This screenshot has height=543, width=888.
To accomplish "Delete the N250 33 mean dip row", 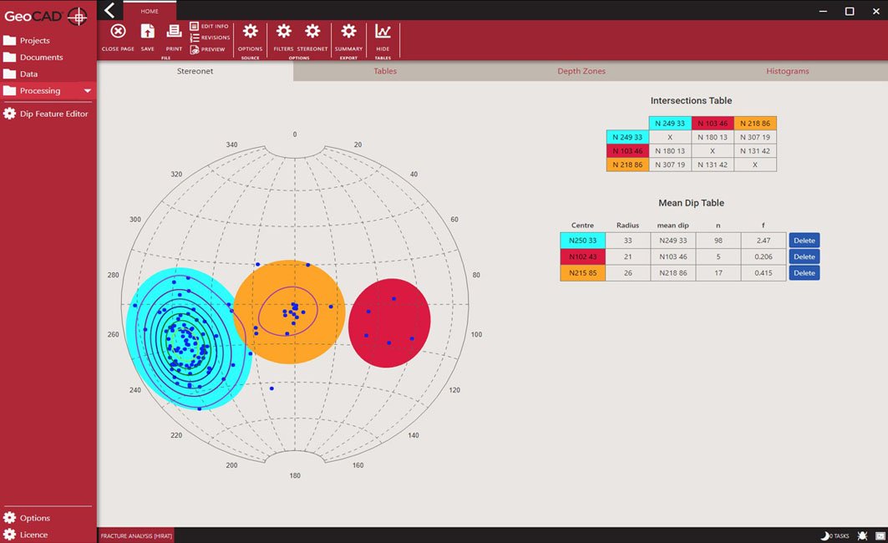I will [x=804, y=240].
